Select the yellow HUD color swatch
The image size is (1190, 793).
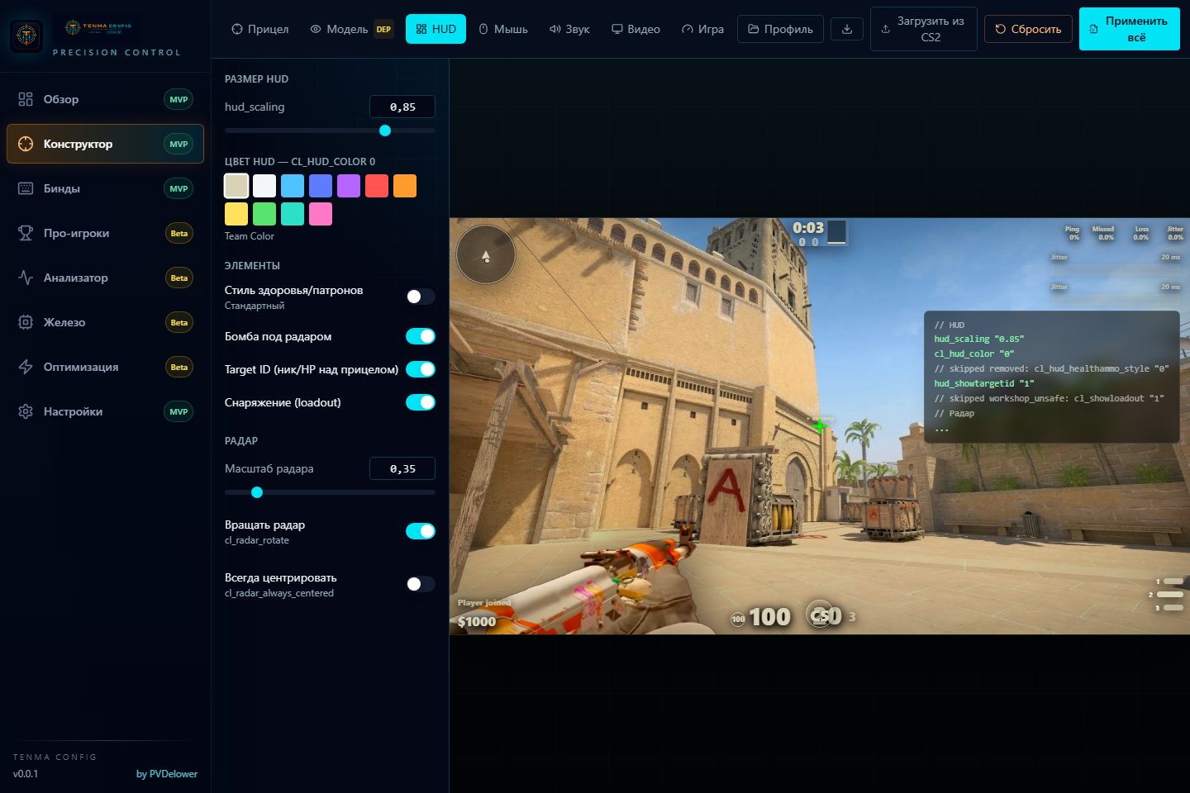pos(236,214)
